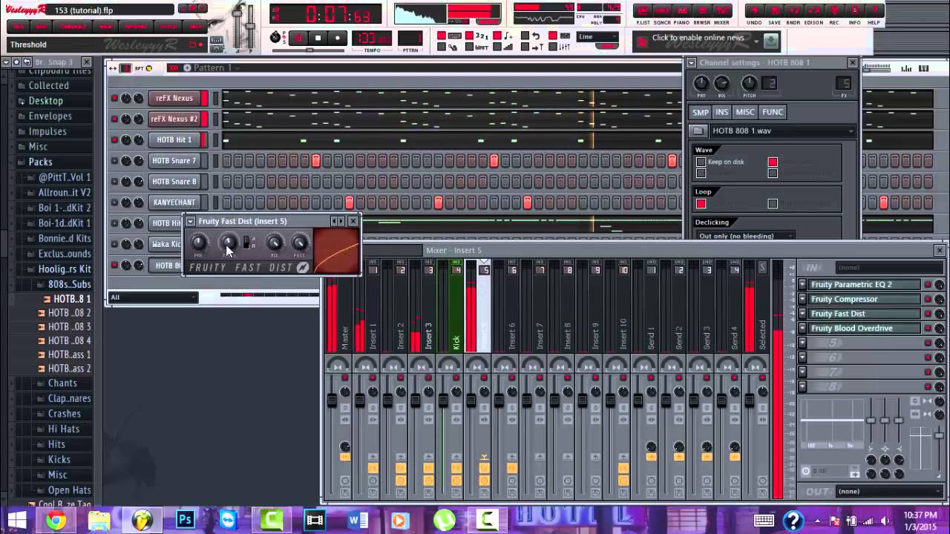This screenshot has width=950, height=534.
Task: Switch to the INS tab
Action: [721, 112]
